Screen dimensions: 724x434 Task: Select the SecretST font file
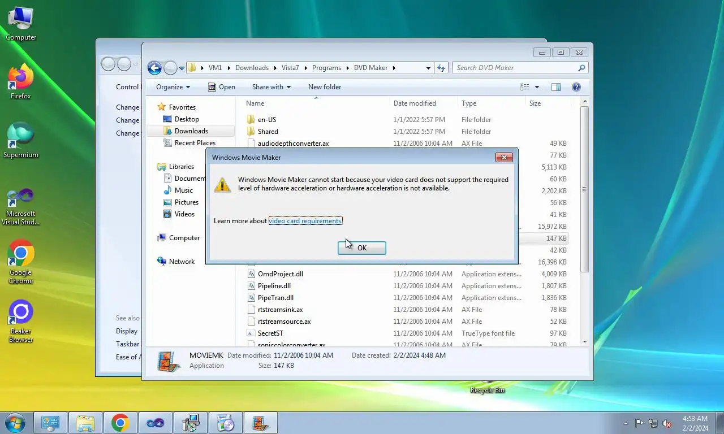tap(265, 333)
